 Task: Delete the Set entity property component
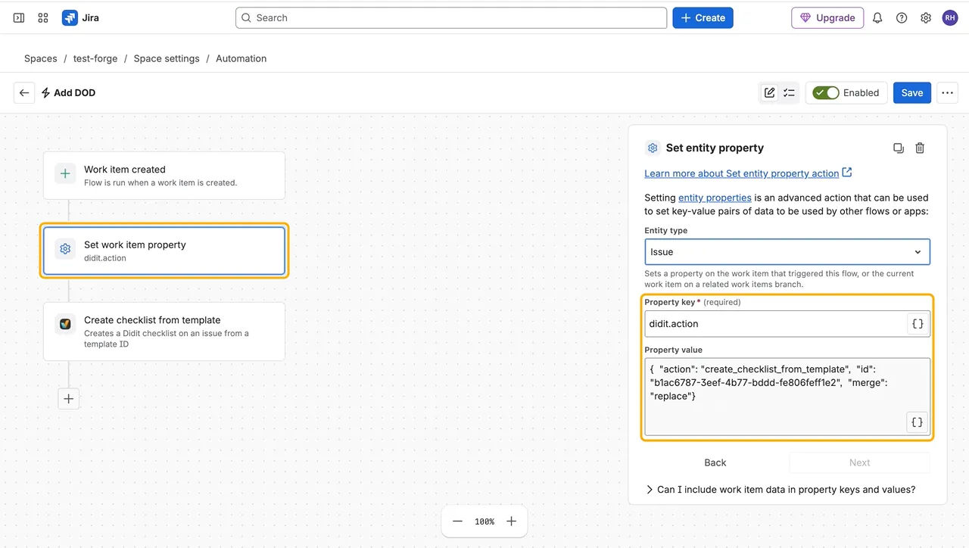(x=920, y=148)
